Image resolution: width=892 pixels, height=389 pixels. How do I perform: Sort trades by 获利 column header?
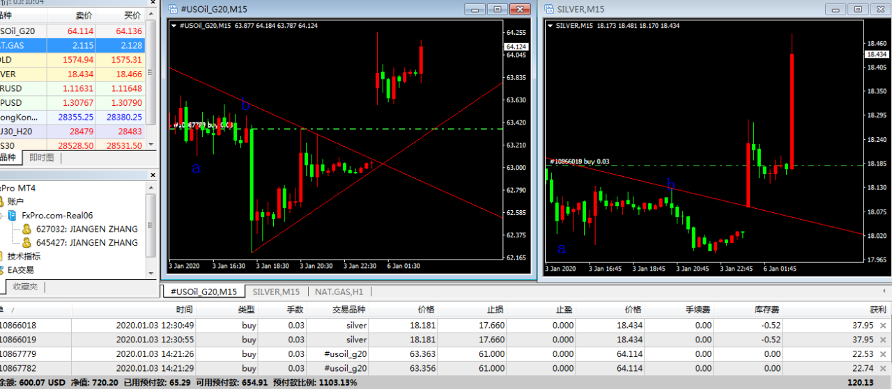837,309
